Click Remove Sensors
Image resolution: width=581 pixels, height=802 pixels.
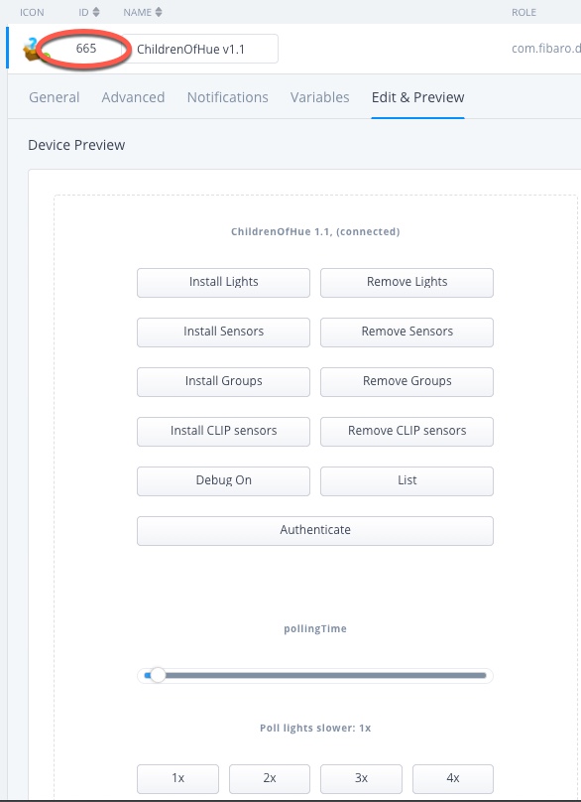pyautogui.click(x=407, y=332)
